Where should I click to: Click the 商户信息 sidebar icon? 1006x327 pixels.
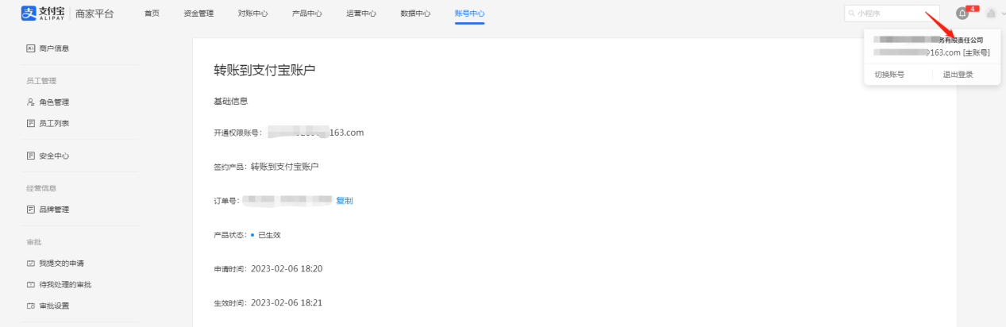pyautogui.click(x=31, y=48)
